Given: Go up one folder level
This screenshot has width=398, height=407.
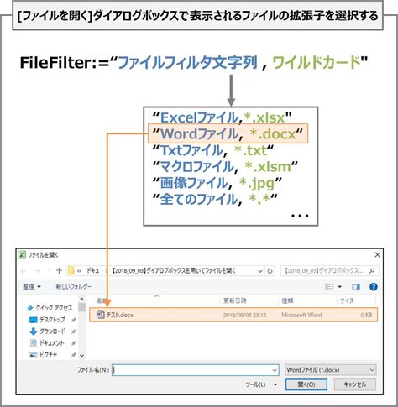Looking at the screenshot, I should pos(59,271).
